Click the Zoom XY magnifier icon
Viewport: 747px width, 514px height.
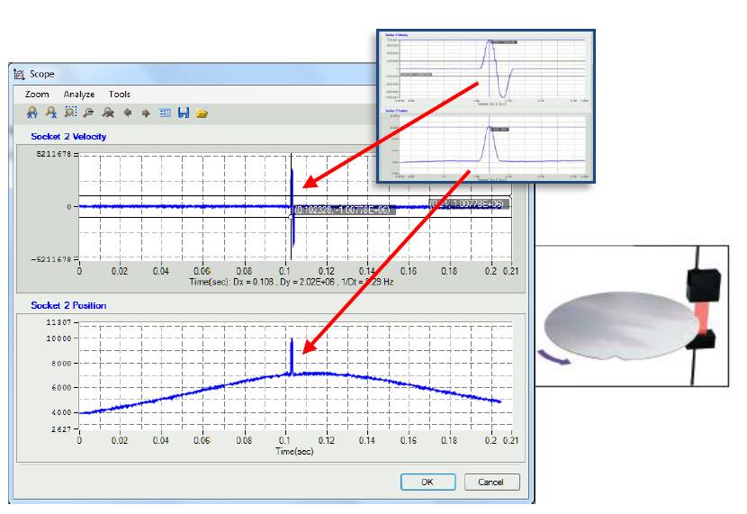click(32, 113)
